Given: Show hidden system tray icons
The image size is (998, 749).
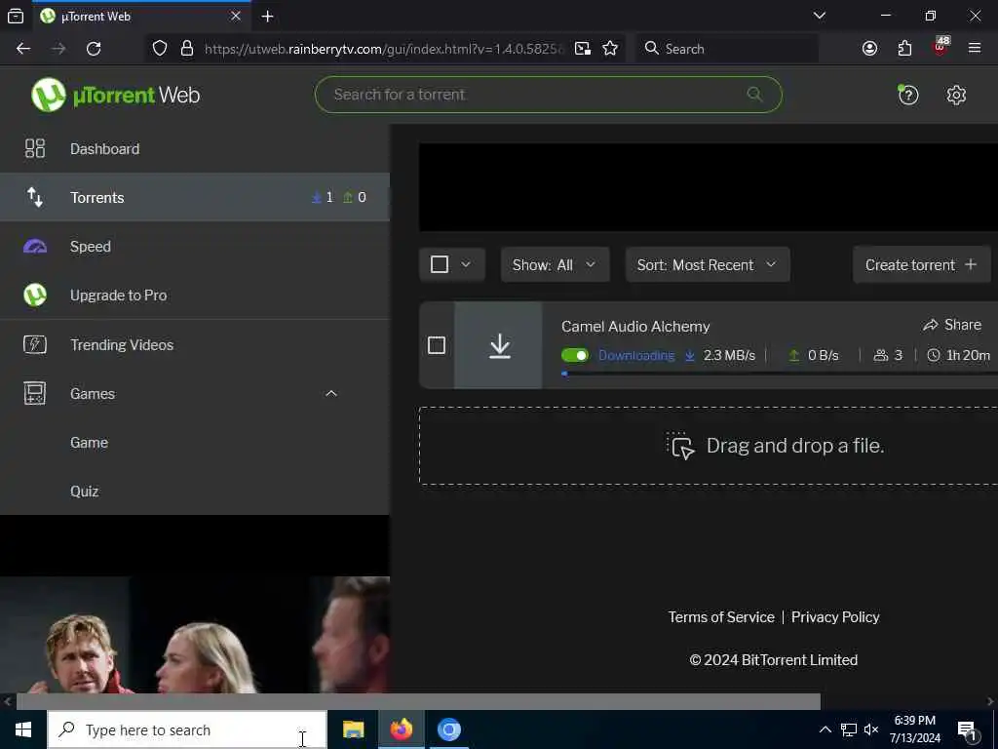Looking at the screenshot, I should (x=825, y=729).
